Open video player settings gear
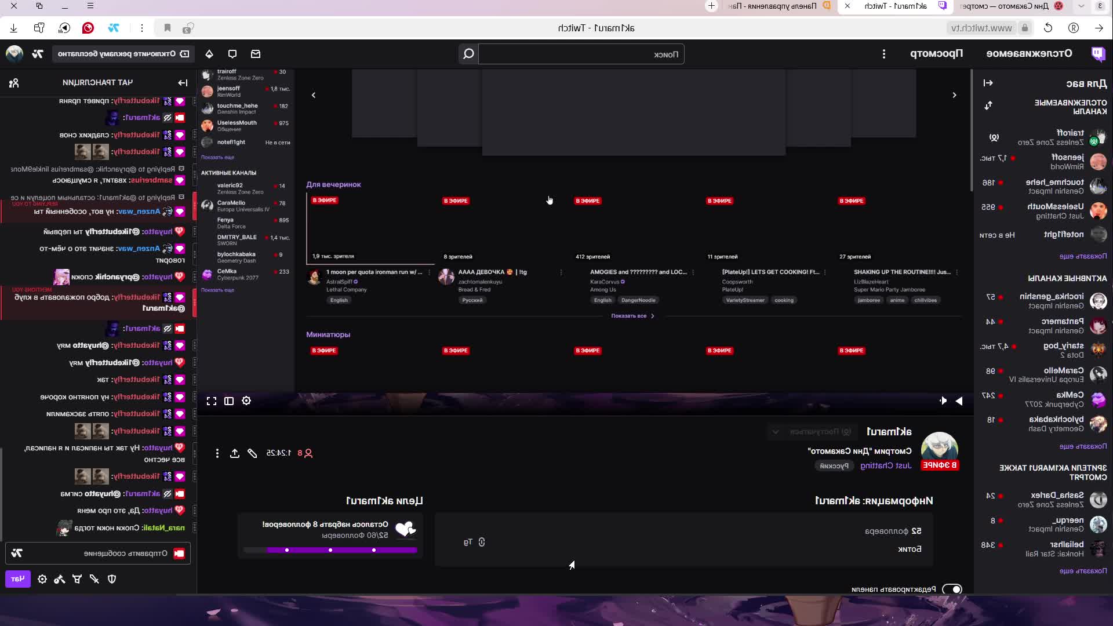This screenshot has width=1113, height=626. [246, 401]
